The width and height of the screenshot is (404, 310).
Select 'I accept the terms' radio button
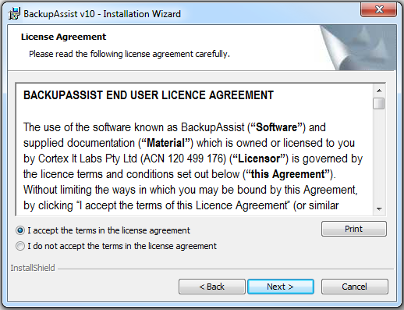(20, 230)
